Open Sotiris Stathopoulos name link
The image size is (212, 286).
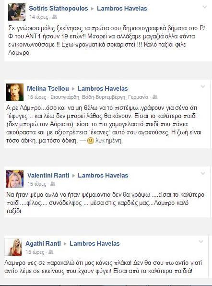[x=59, y=8]
